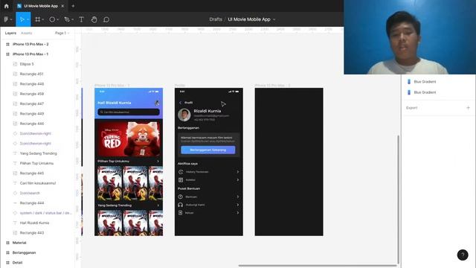Select the empty iPhone 13 Pro Max - 2 frame
This screenshot has height=268, width=476.
tap(289, 162)
